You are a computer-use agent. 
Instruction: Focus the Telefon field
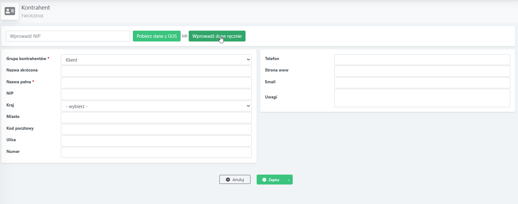pos(422,60)
